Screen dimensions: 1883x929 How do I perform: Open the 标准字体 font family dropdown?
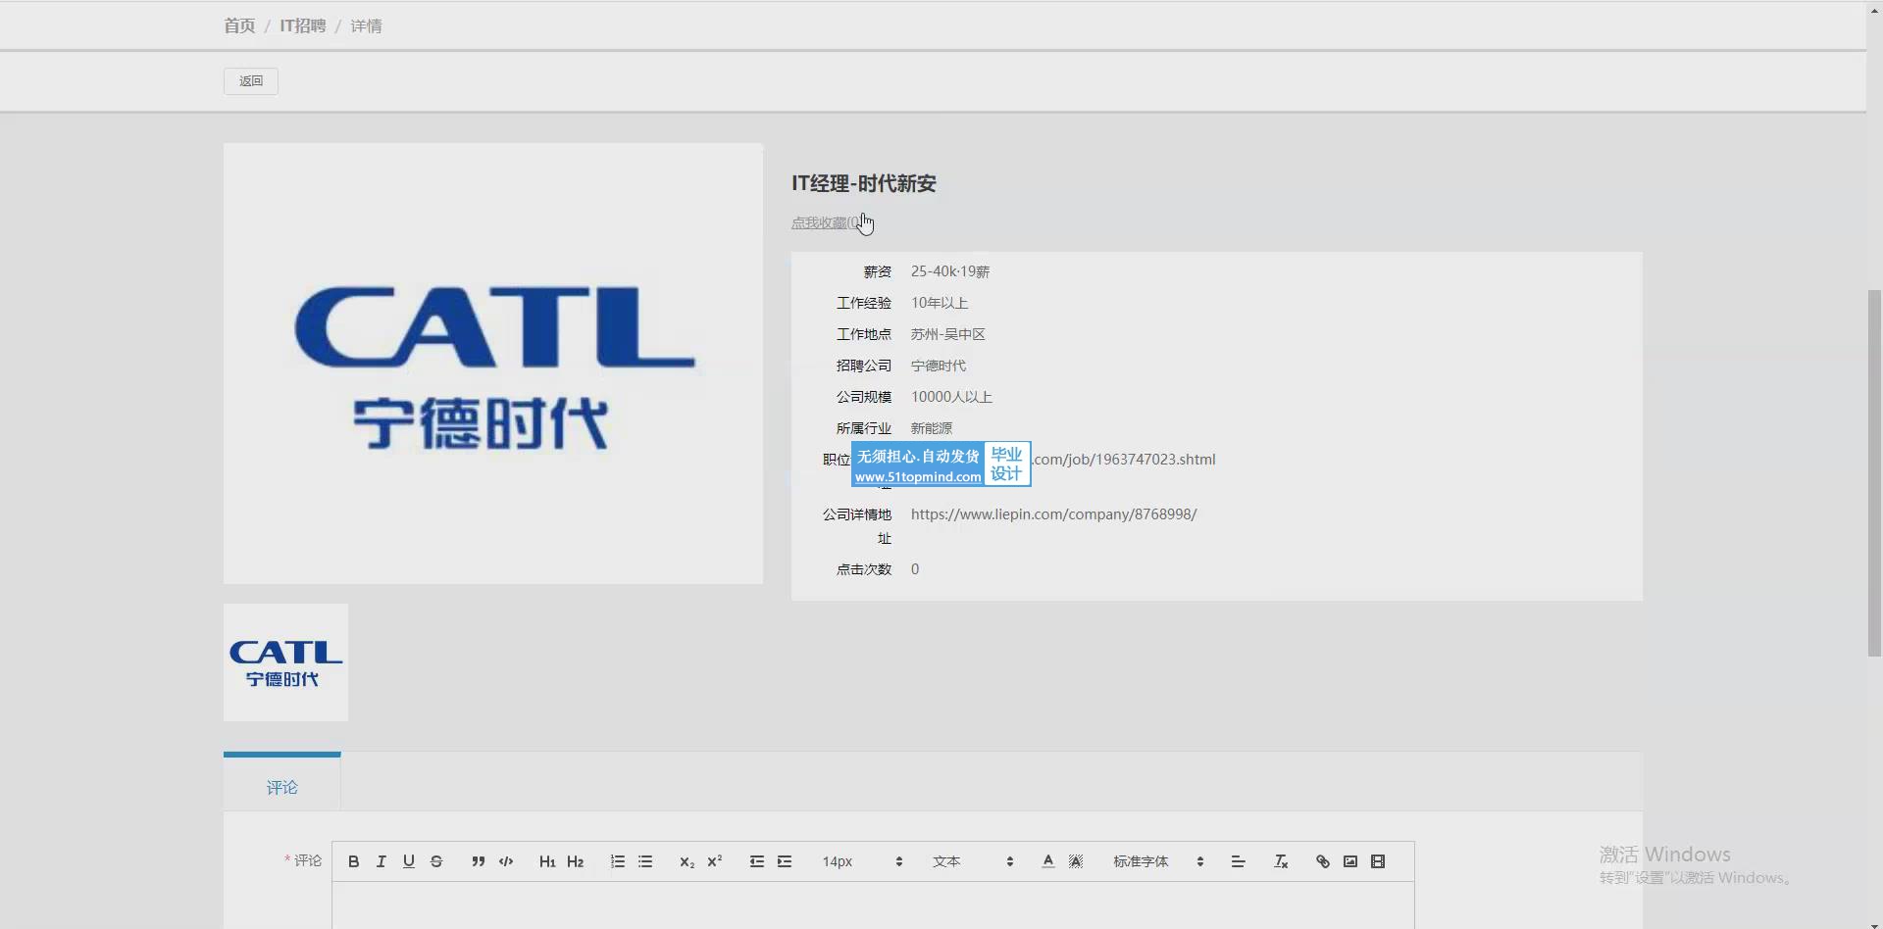(1158, 861)
